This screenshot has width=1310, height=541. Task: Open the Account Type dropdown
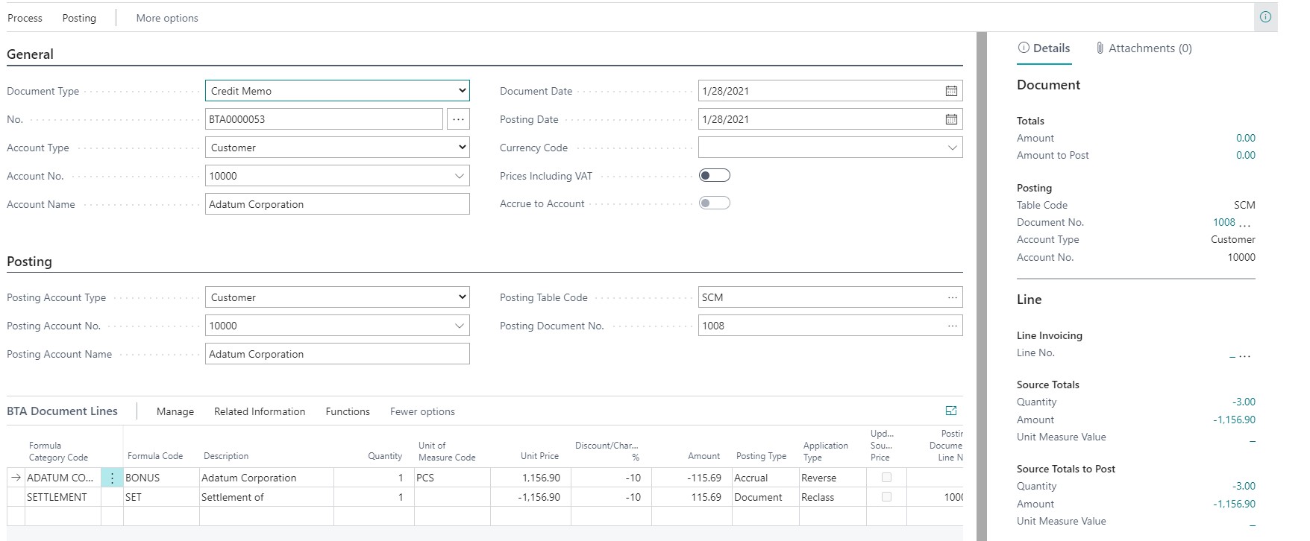[x=337, y=148]
